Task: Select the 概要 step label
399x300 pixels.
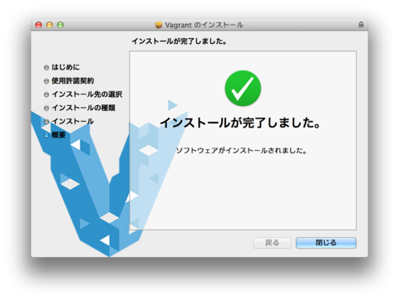Action: tap(58, 135)
